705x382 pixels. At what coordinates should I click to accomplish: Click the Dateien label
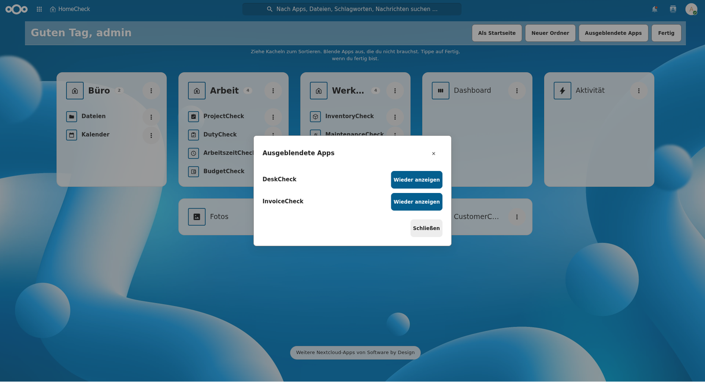click(x=93, y=116)
